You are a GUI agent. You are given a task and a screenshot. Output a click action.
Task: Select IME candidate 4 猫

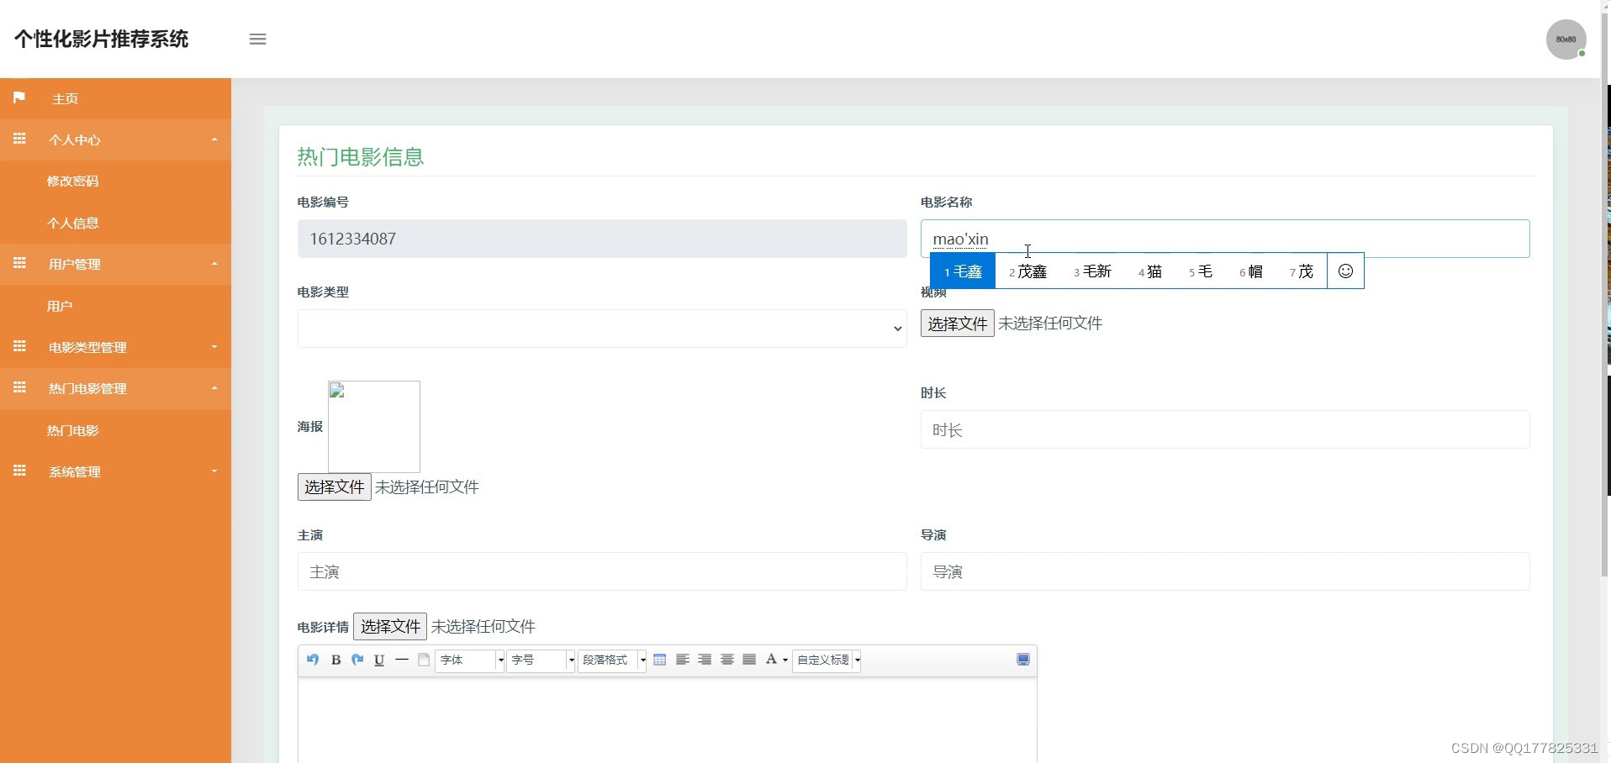coord(1149,271)
